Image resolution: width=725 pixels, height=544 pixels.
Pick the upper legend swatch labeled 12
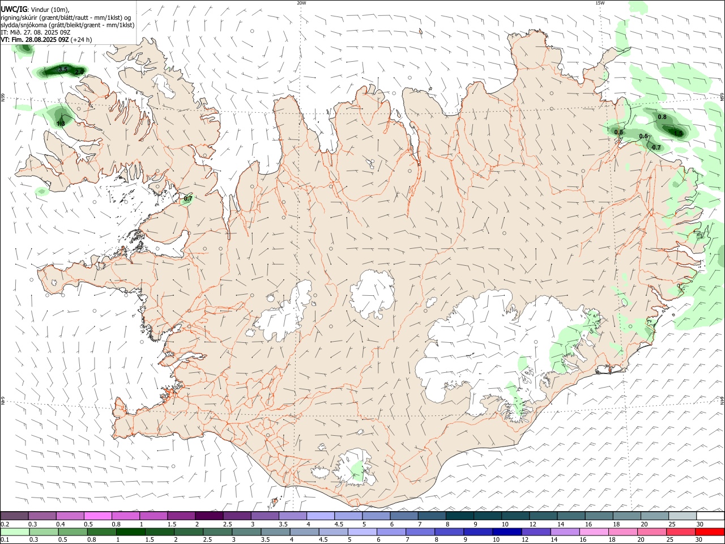[543, 516]
